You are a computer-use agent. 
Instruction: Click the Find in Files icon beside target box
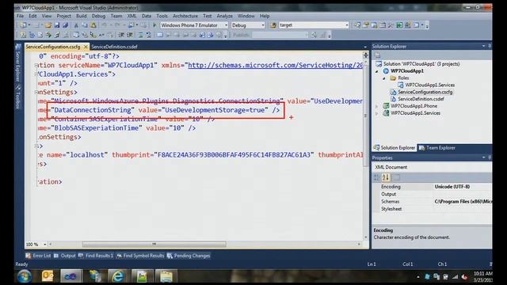click(x=273, y=25)
